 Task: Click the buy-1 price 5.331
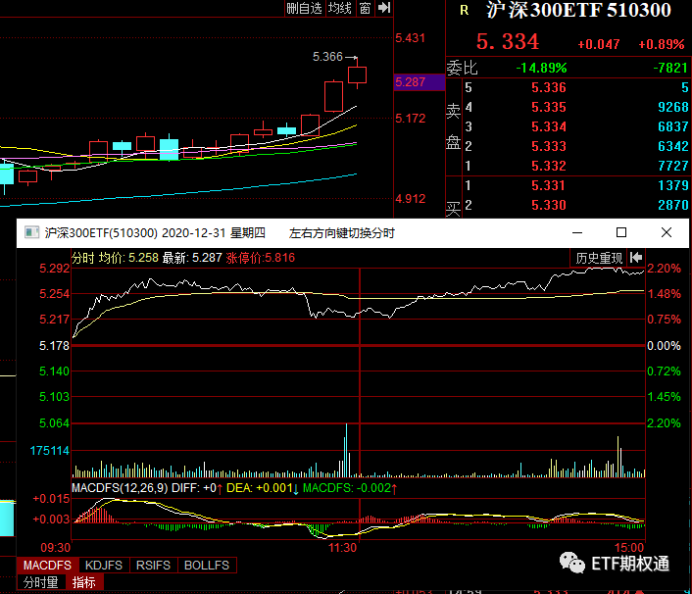click(x=549, y=185)
